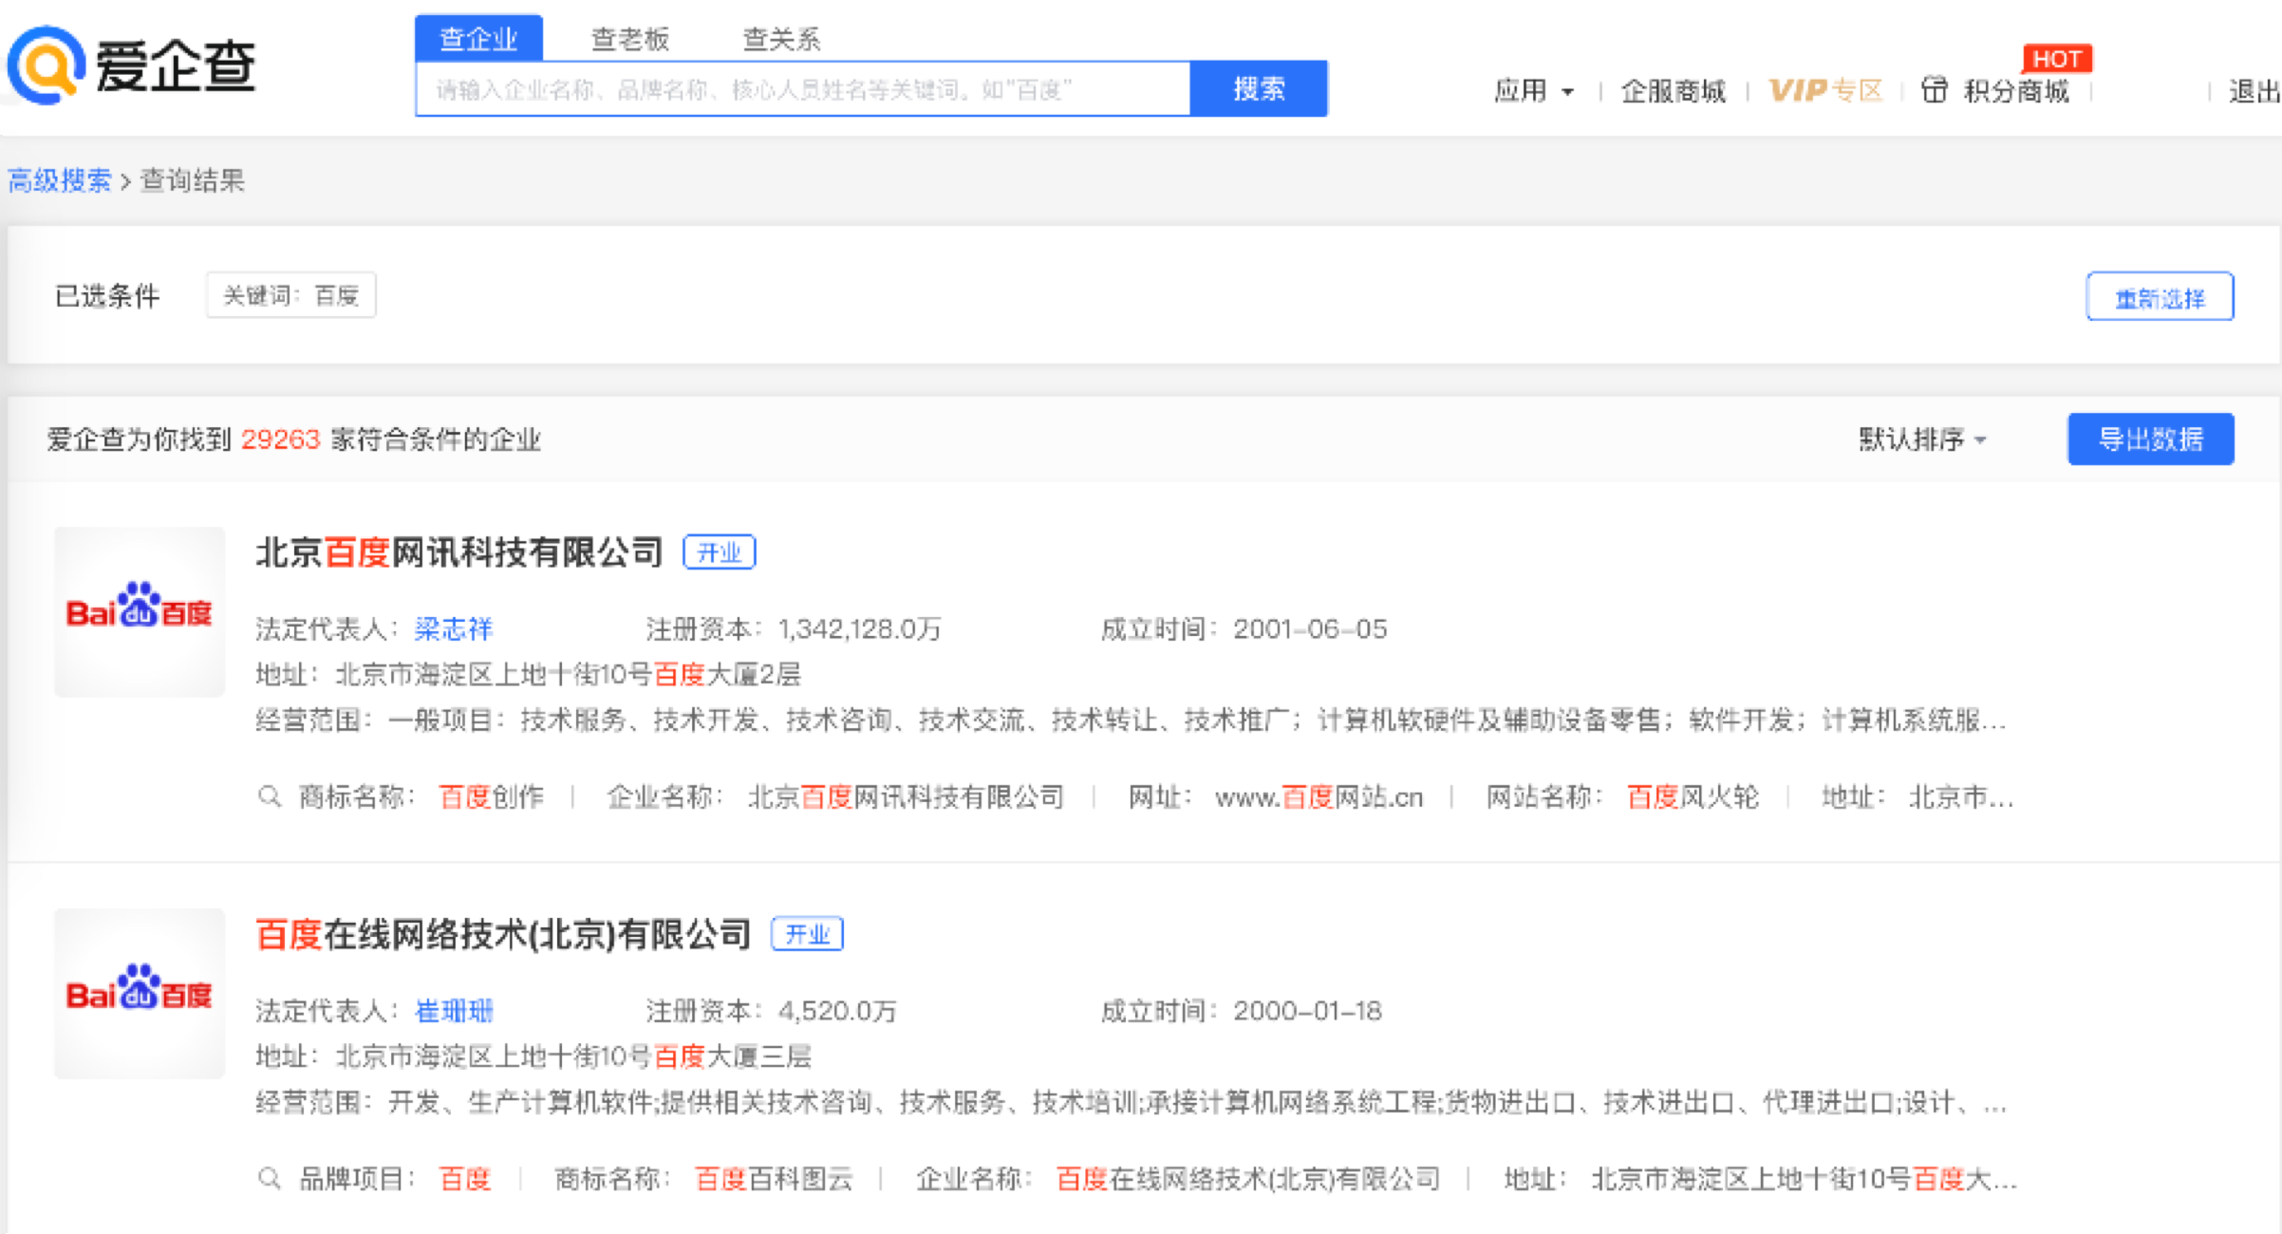
Task: Click the 退出 link
Action: pyautogui.click(x=2254, y=91)
